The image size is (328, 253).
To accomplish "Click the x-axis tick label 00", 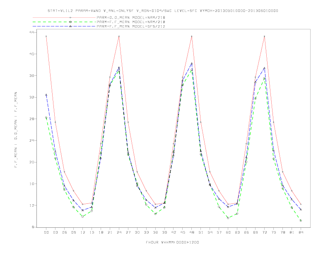I will [x=46, y=232].
